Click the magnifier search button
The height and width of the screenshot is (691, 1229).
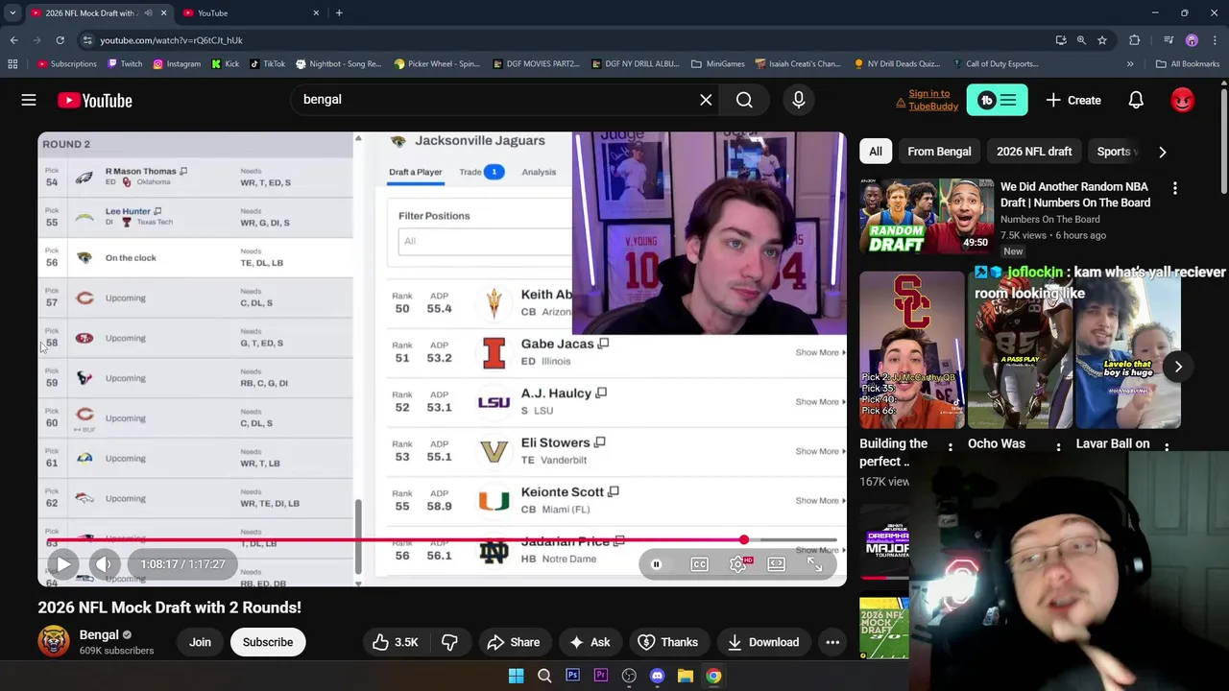click(744, 100)
